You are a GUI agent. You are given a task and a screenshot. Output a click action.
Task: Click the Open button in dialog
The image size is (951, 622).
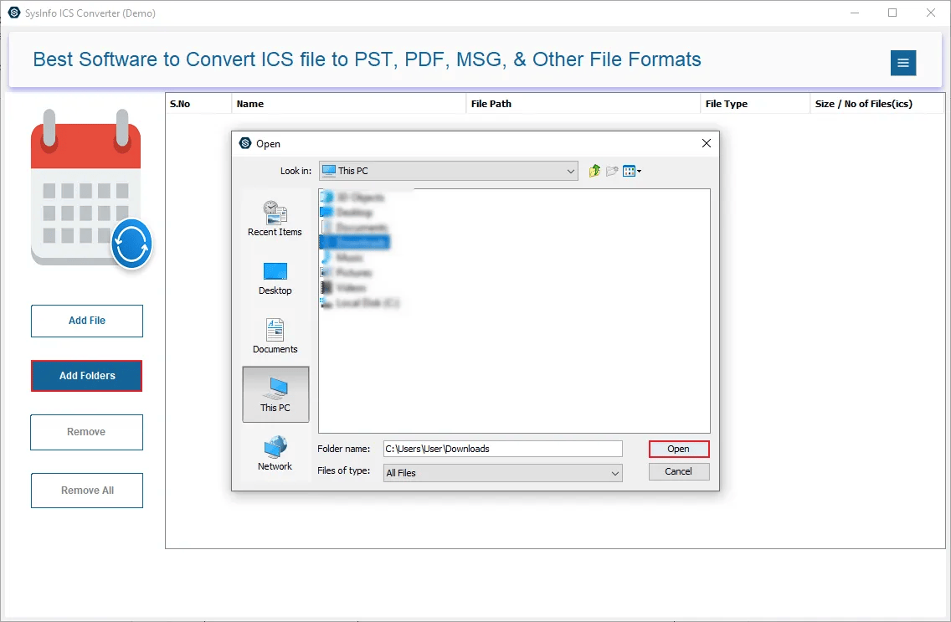click(679, 449)
